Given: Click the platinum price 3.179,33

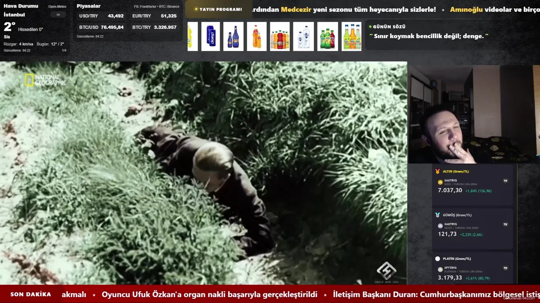Looking at the screenshot, I should 450,278.
